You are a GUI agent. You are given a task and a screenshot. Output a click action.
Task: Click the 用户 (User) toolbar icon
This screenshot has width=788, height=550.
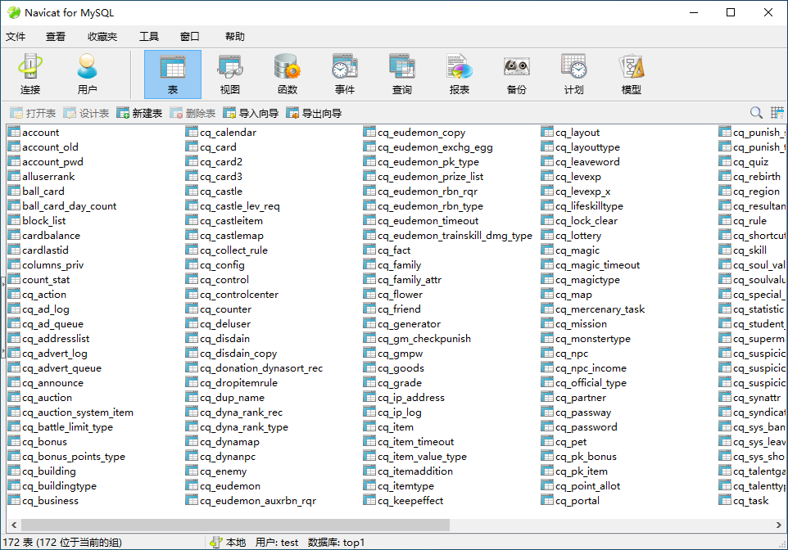point(88,74)
